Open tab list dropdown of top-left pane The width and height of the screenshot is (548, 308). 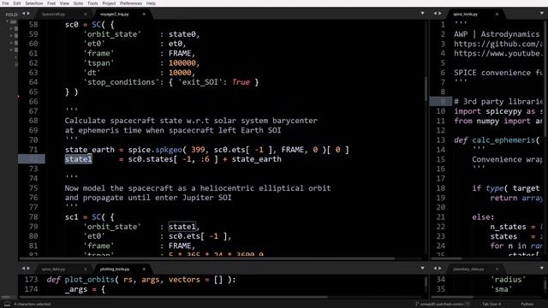coord(422,14)
